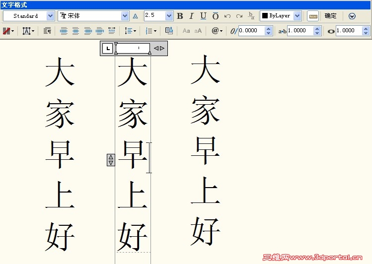Decrease width factor with down arrow

[366, 33]
